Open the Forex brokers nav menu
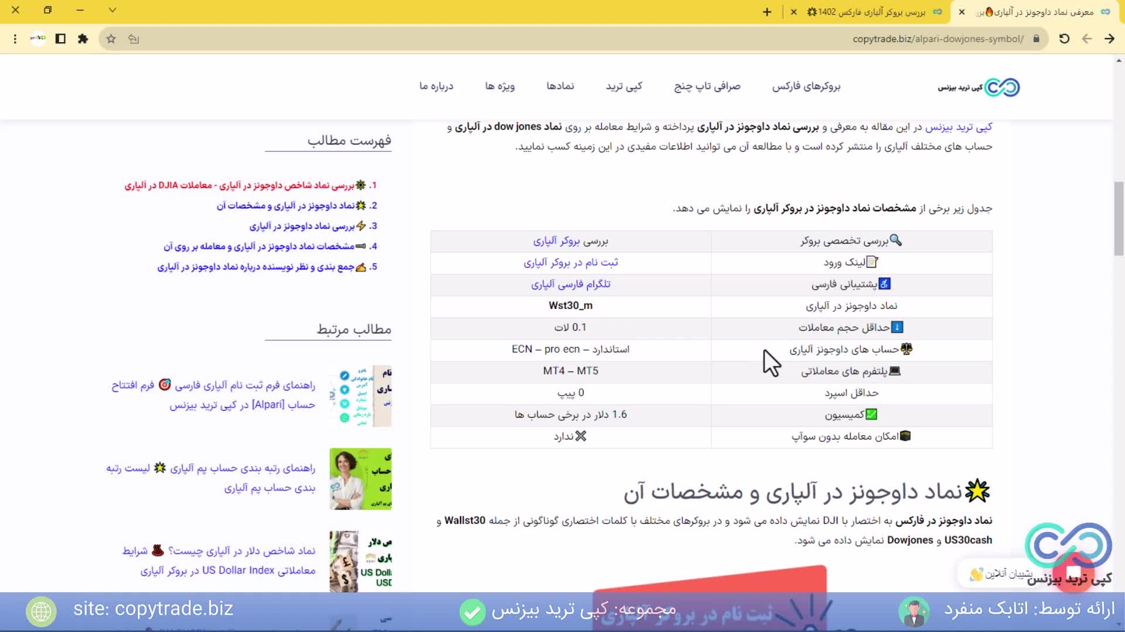The image size is (1125, 632). point(806,86)
